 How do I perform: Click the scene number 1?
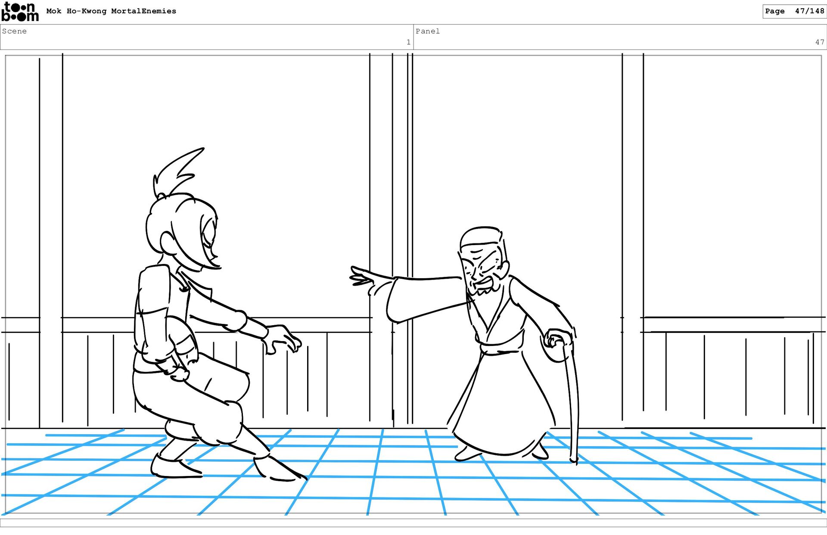[x=408, y=42]
